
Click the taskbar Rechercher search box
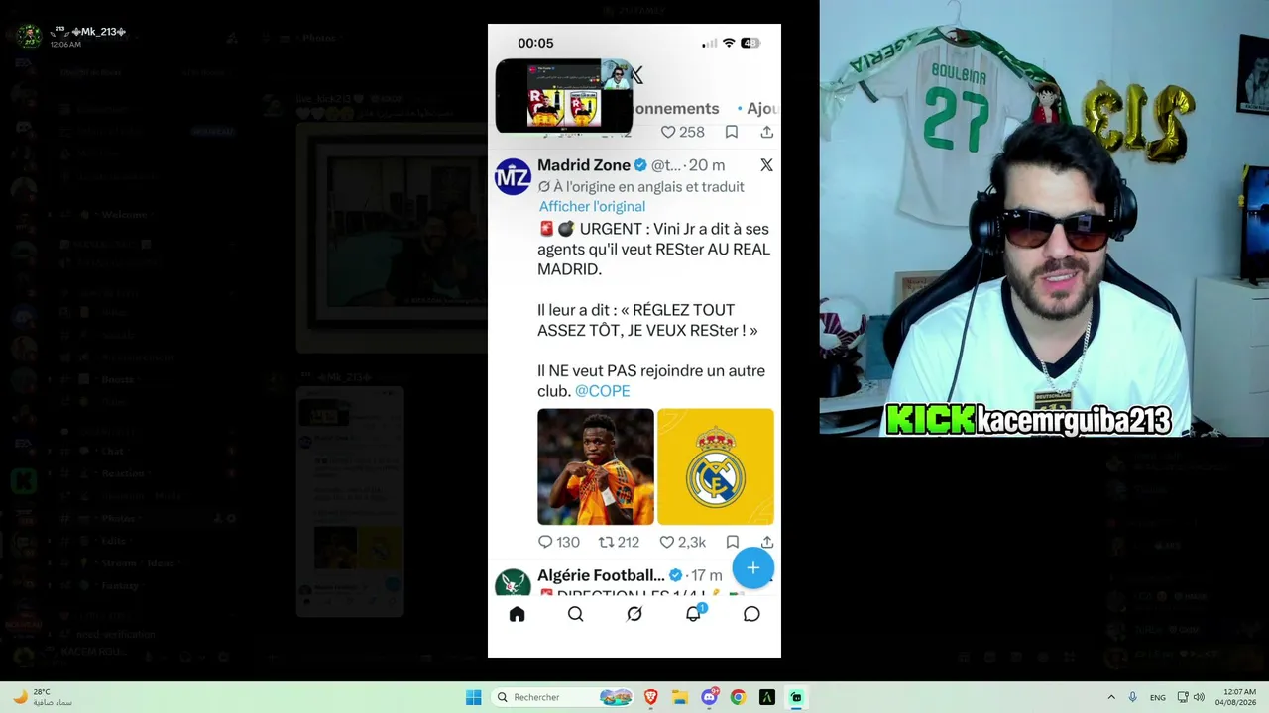tap(563, 697)
